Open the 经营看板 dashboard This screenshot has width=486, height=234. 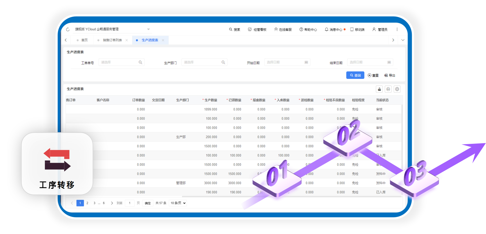click(257, 30)
